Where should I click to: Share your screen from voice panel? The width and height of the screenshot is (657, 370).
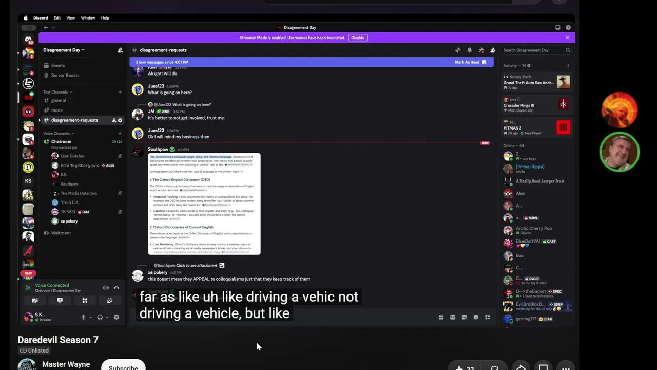[x=60, y=301]
